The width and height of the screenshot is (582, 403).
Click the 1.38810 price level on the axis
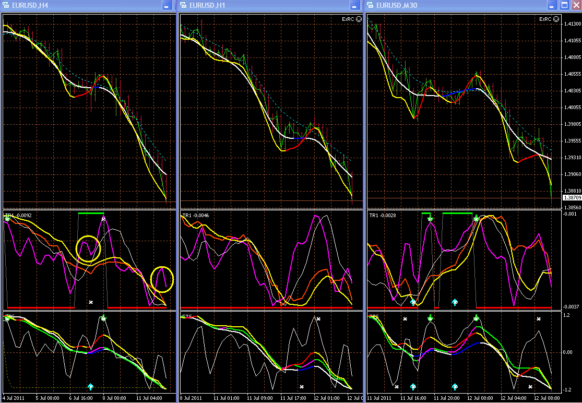click(572, 191)
